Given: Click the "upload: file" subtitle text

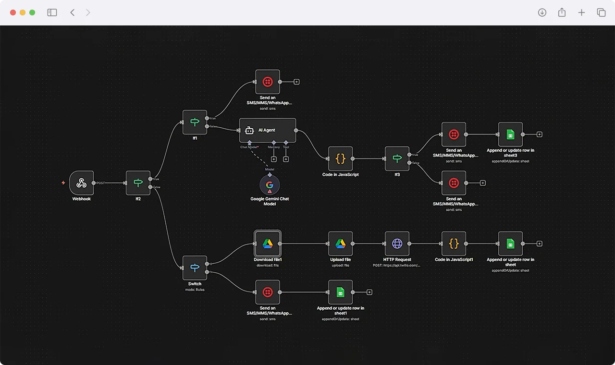Looking at the screenshot, I should [x=341, y=265].
